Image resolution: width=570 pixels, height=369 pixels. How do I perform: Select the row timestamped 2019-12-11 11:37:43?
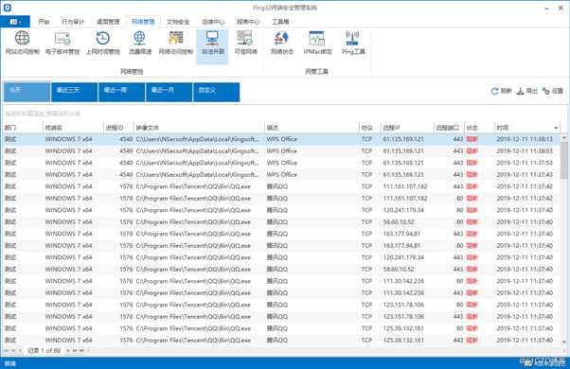pyautogui.click(x=282, y=175)
